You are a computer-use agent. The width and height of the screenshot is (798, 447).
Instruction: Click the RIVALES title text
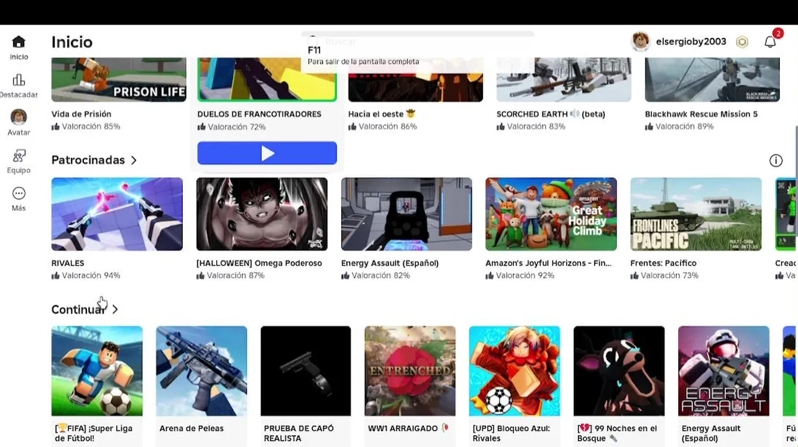coord(68,263)
